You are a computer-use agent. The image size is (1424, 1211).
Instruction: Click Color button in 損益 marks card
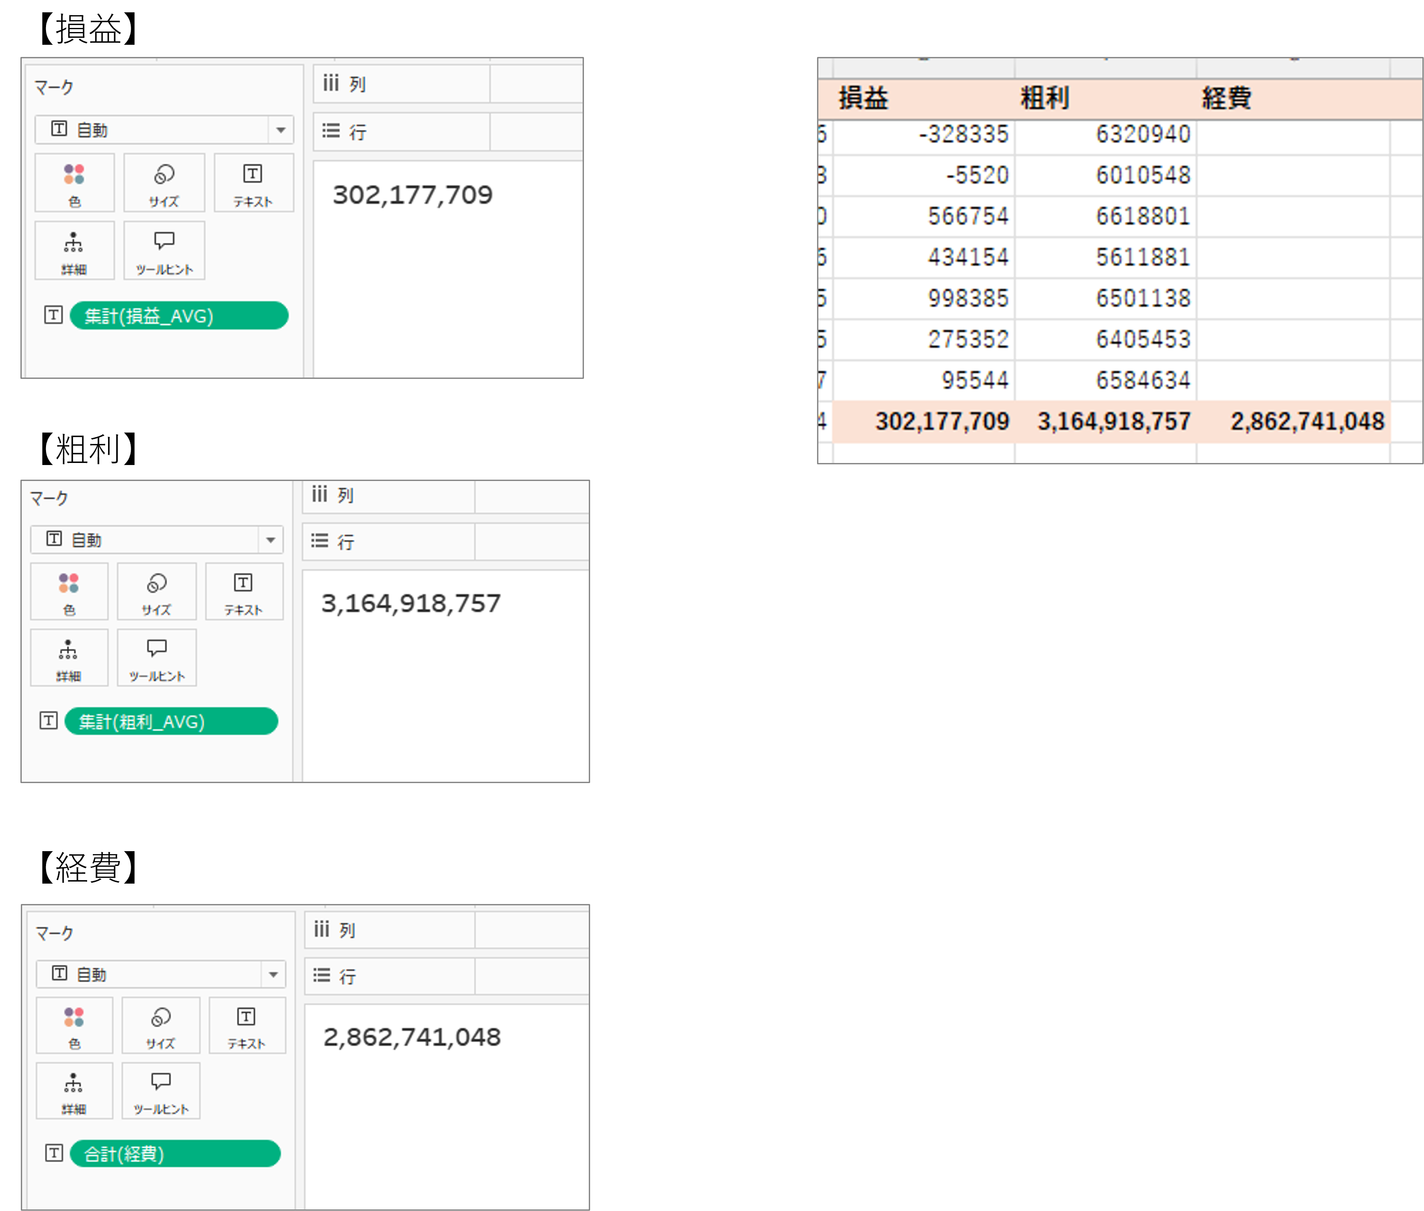click(x=74, y=183)
